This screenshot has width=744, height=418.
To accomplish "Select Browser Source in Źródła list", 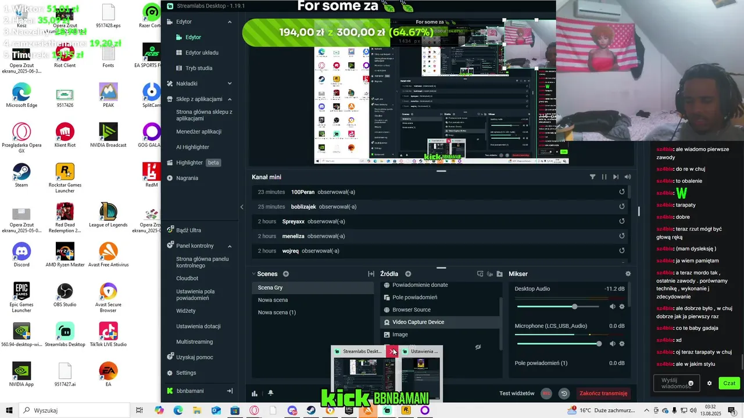I will click(x=411, y=309).
